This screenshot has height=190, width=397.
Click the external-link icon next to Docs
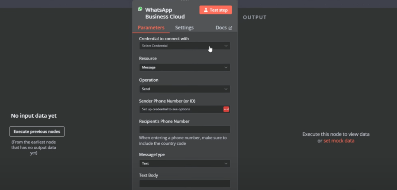(230, 28)
